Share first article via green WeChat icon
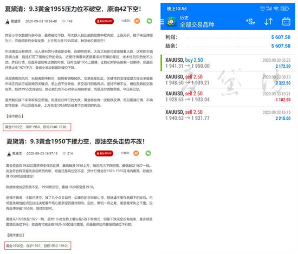 click(150, 21)
